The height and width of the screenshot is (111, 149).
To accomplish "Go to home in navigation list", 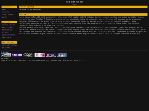I will [x=4, y=9].
